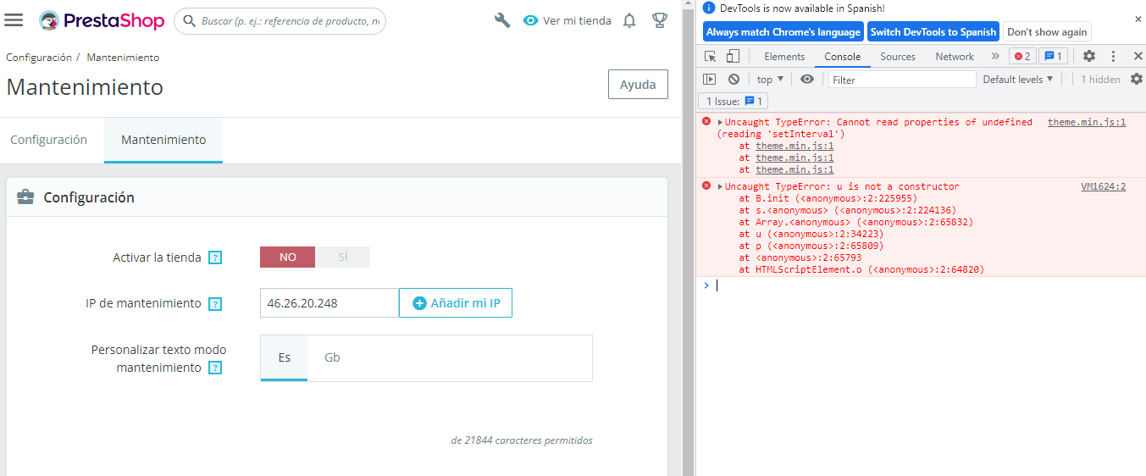Screen dimensions: 1146x476
Task: Open DevTools three-dot customize menu
Action: (x=1113, y=56)
